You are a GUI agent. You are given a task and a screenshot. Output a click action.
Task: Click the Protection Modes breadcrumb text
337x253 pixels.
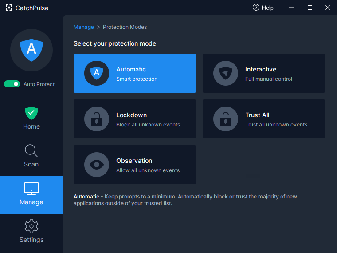(x=125, y=27)
